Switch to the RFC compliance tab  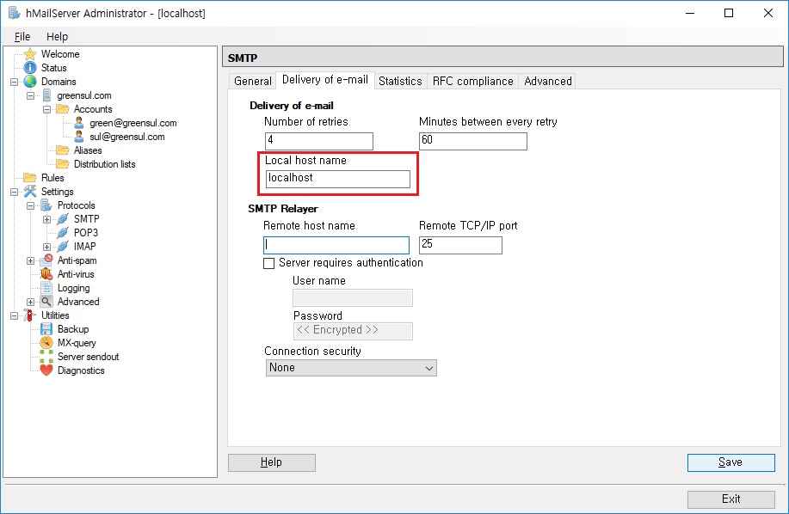point(472,80)
